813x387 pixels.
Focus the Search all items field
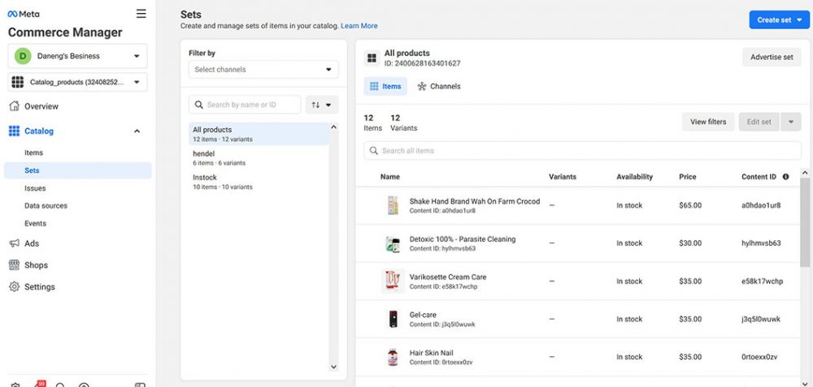(582, 151)
